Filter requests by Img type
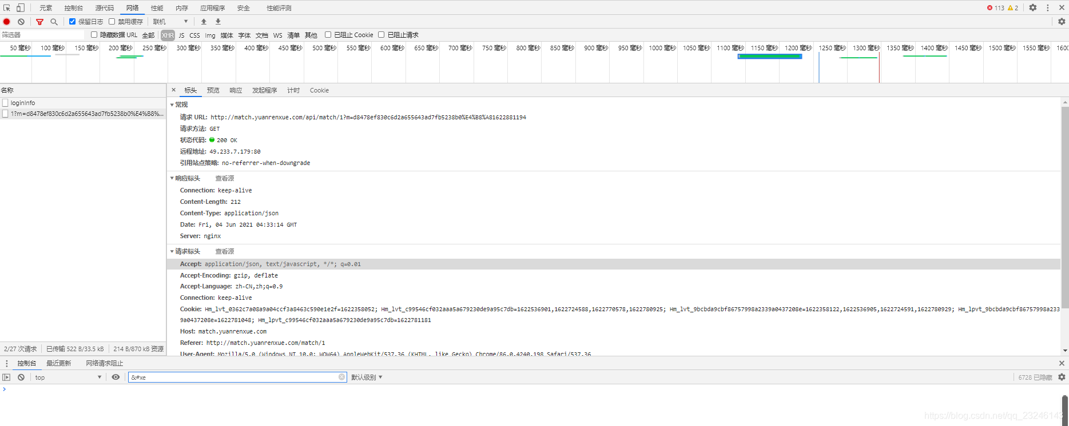Screen dimensions: 1069x426 tap(210, 35)
